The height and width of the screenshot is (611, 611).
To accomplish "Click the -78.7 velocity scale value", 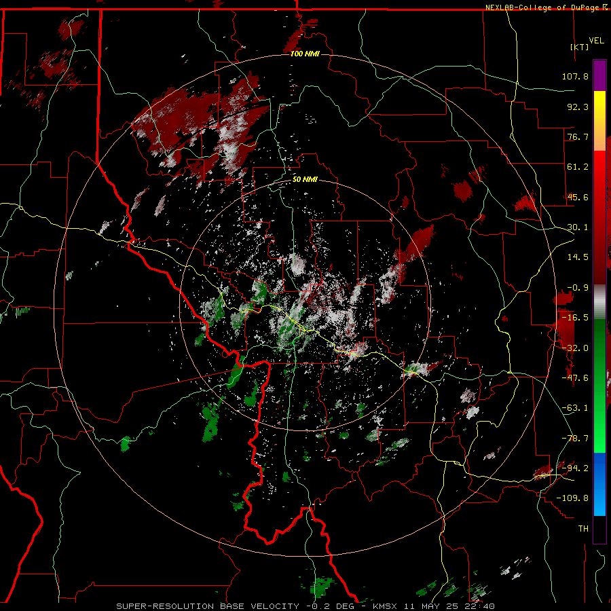I will pos(575,439).
